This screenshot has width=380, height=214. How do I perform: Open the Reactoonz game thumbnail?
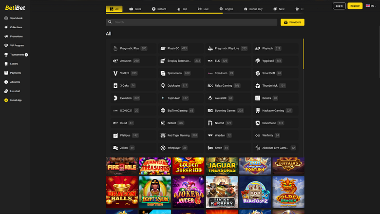pos(255,192)
